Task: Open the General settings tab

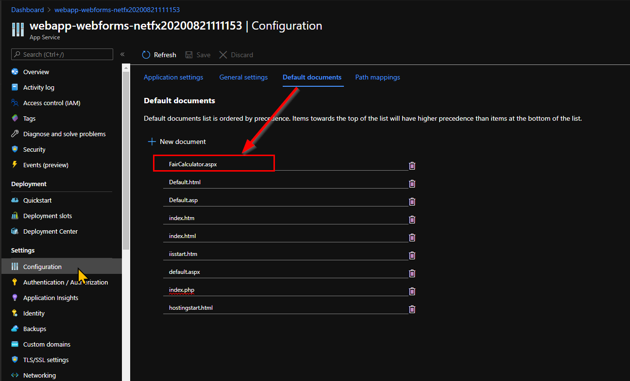Action: [243, 77]
